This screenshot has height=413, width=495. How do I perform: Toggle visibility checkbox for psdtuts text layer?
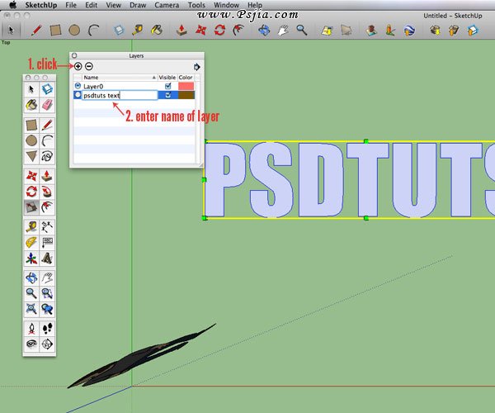(168, 95)
